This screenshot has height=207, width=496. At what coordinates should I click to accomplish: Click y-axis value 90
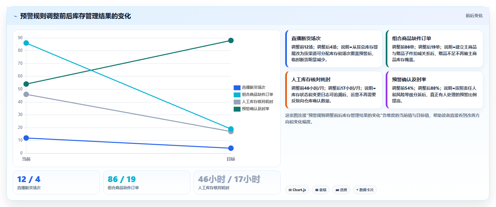20,38
